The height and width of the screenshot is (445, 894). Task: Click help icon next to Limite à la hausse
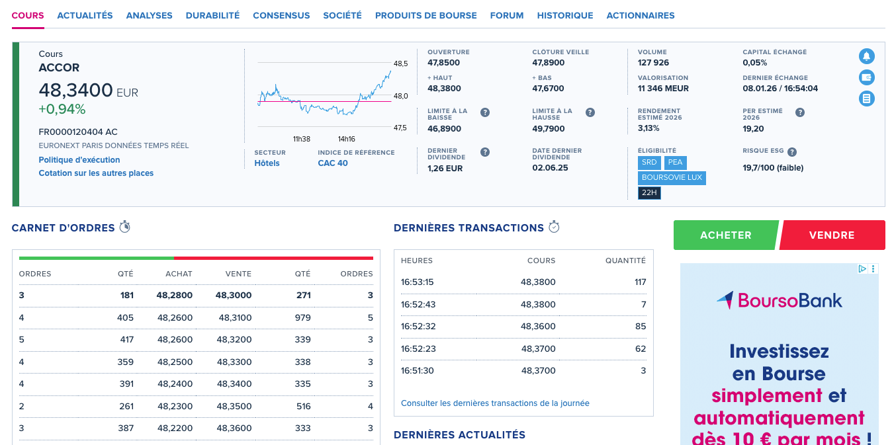coord(590,112)
